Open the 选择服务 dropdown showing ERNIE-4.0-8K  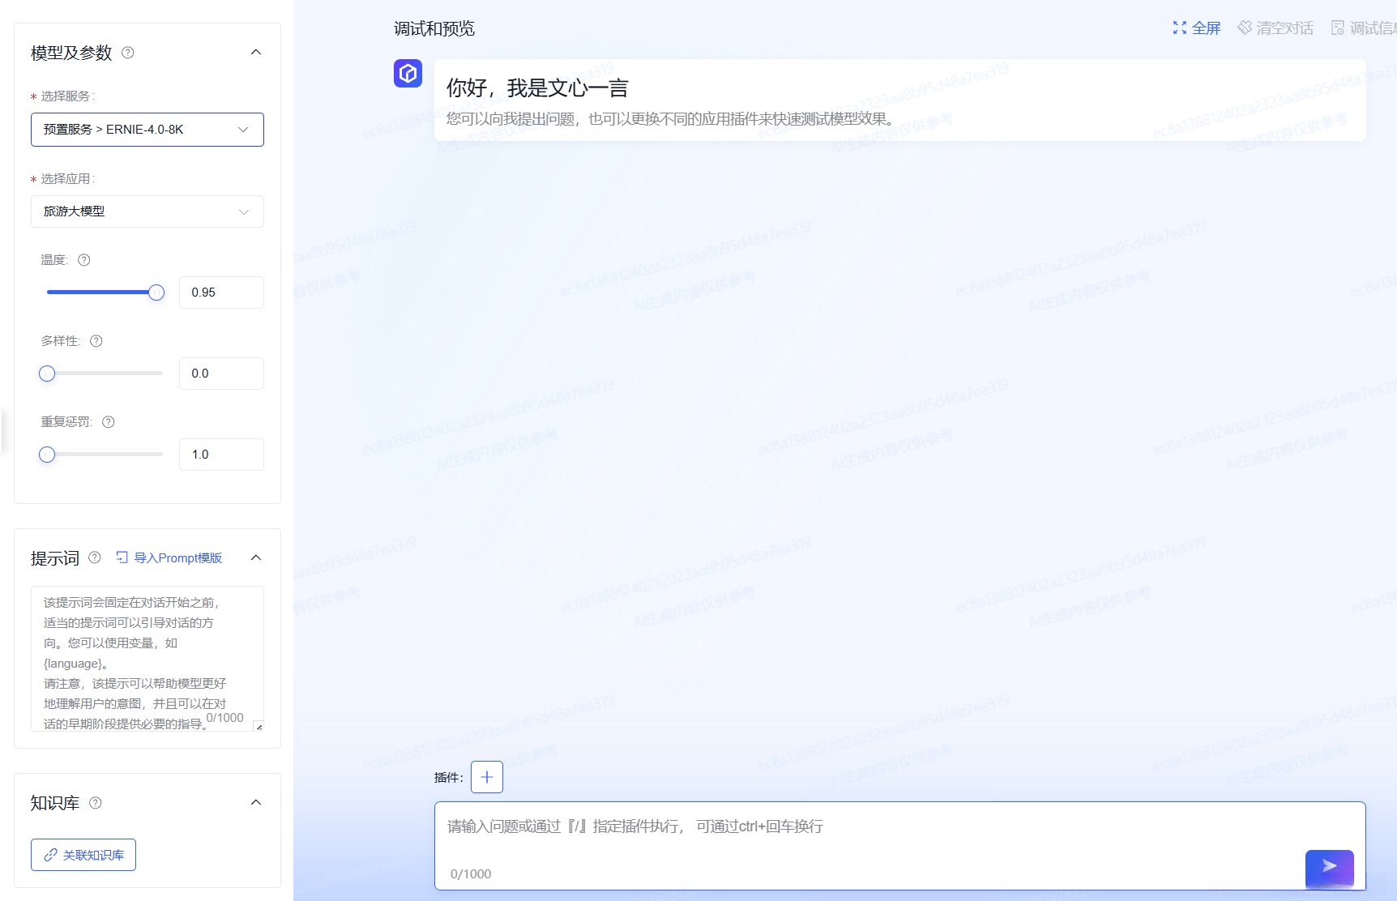pyautogui.click(x=147, y=130)
